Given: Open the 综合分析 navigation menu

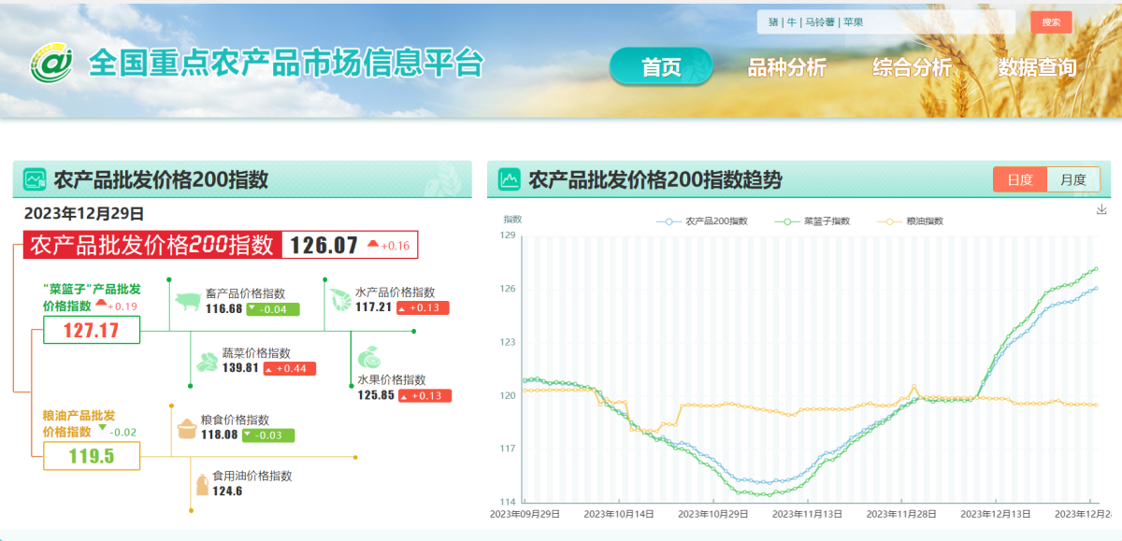Looking at the screenshot, I should [913, 66].
